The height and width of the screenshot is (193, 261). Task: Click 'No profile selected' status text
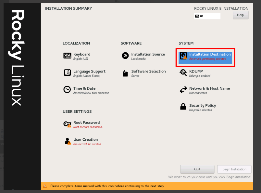pos(201,110)
